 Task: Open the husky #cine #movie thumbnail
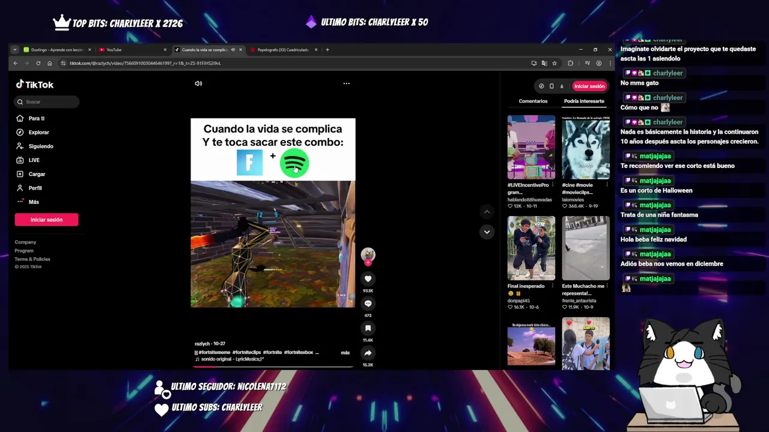tap(586, 147)
